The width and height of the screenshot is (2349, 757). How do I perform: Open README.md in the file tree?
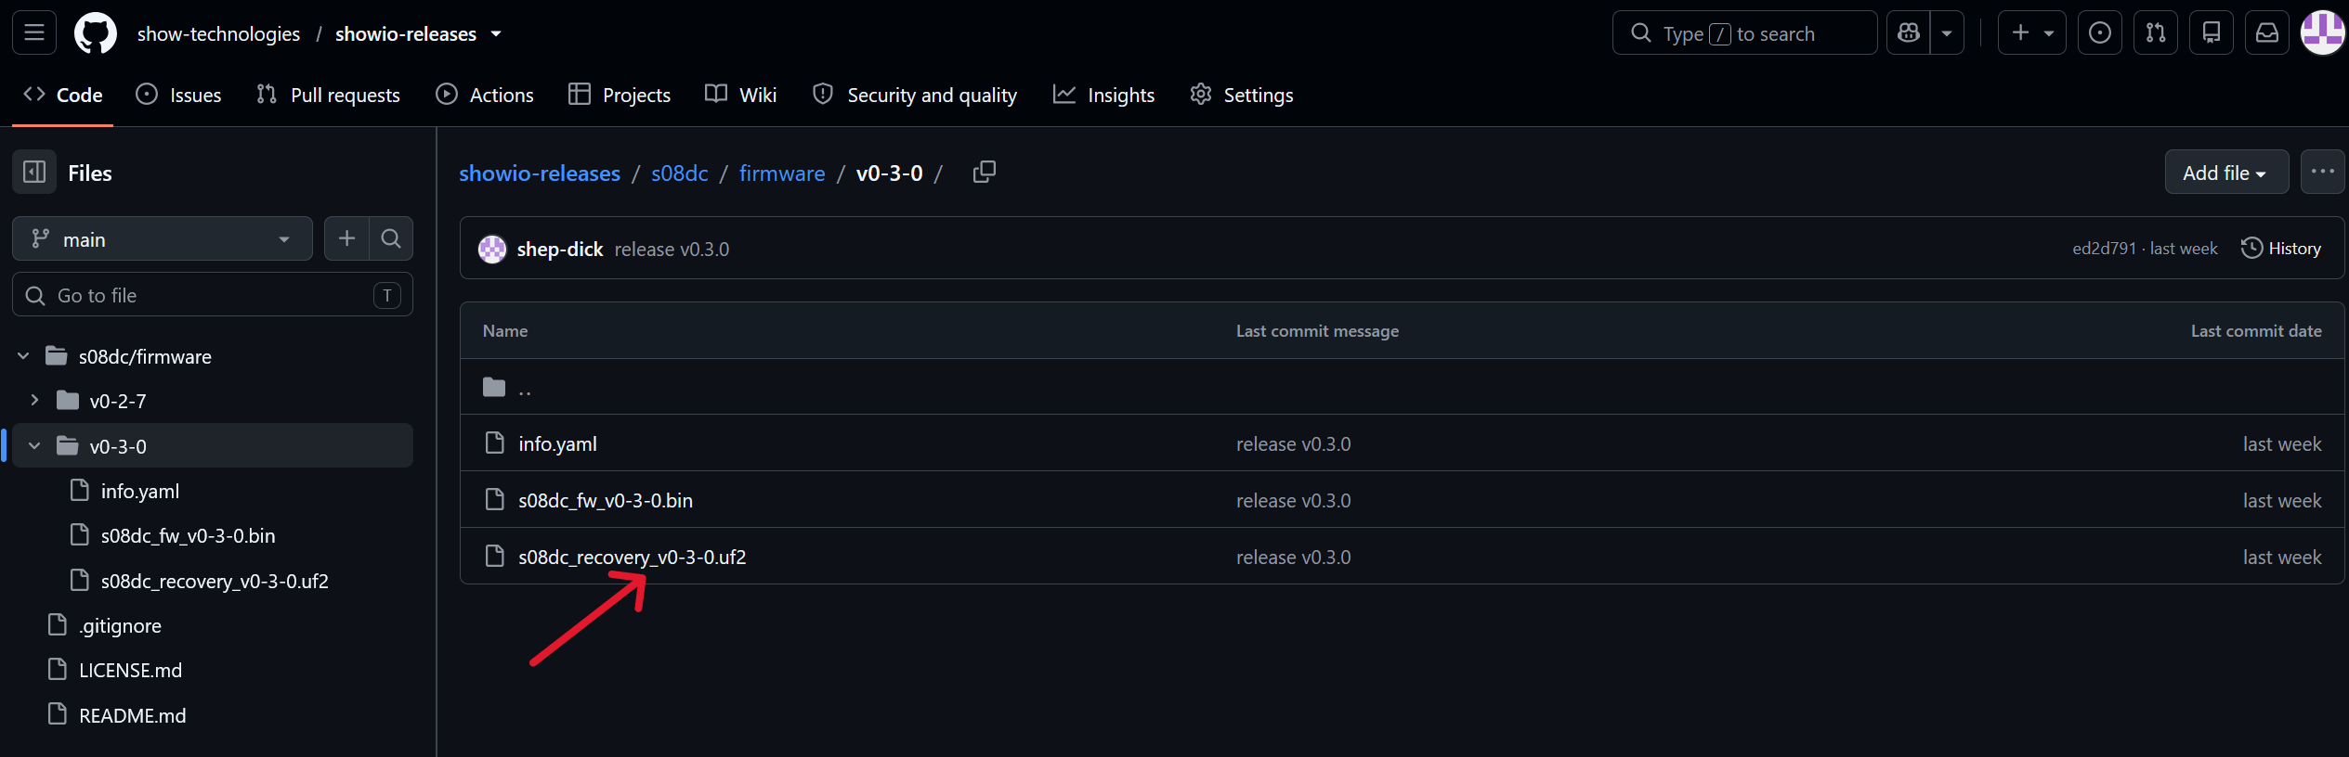click(132, 715)
